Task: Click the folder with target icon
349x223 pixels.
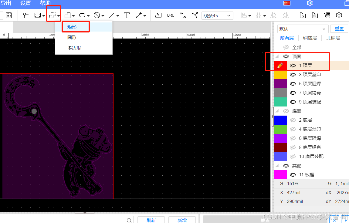Action: pyautogui.click(x=315, y=15)
